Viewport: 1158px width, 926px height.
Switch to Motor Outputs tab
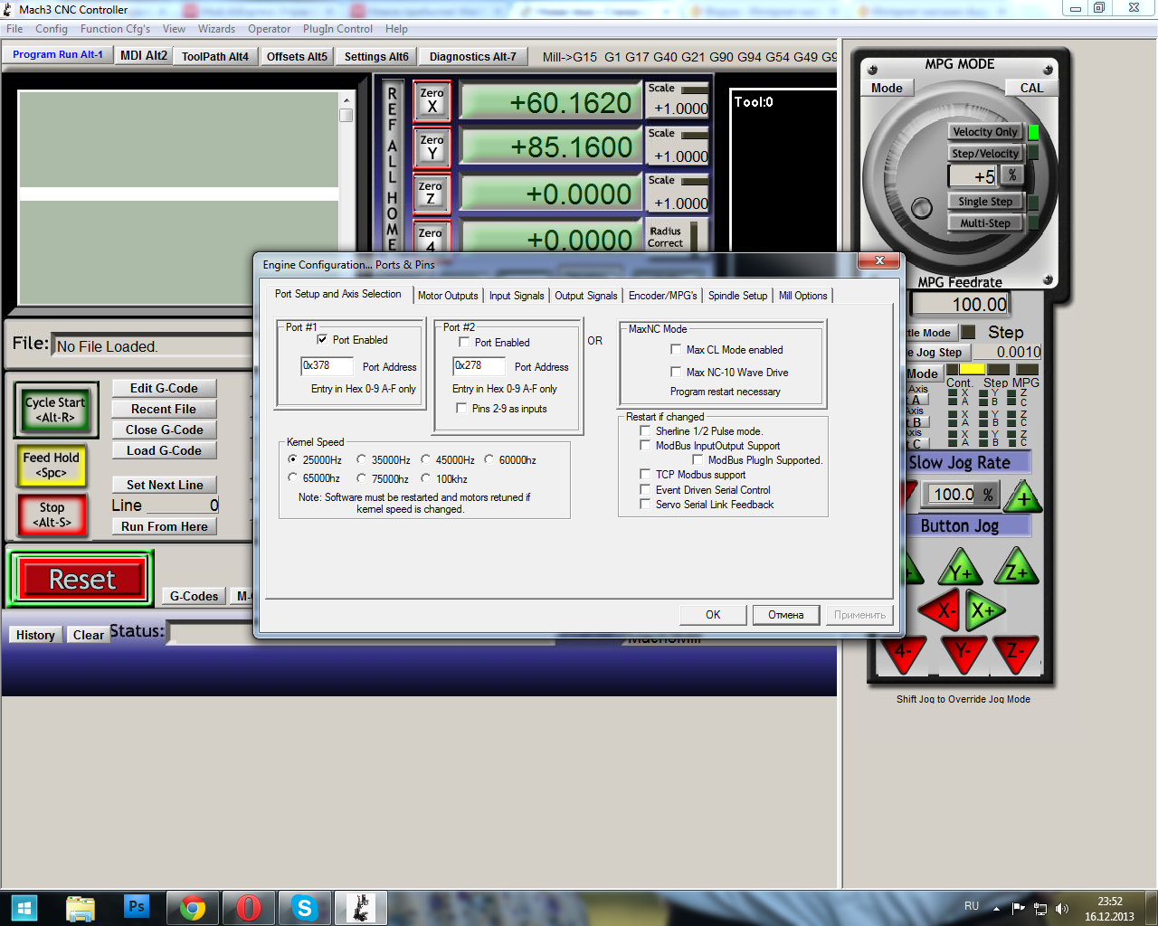pos(448,296)
